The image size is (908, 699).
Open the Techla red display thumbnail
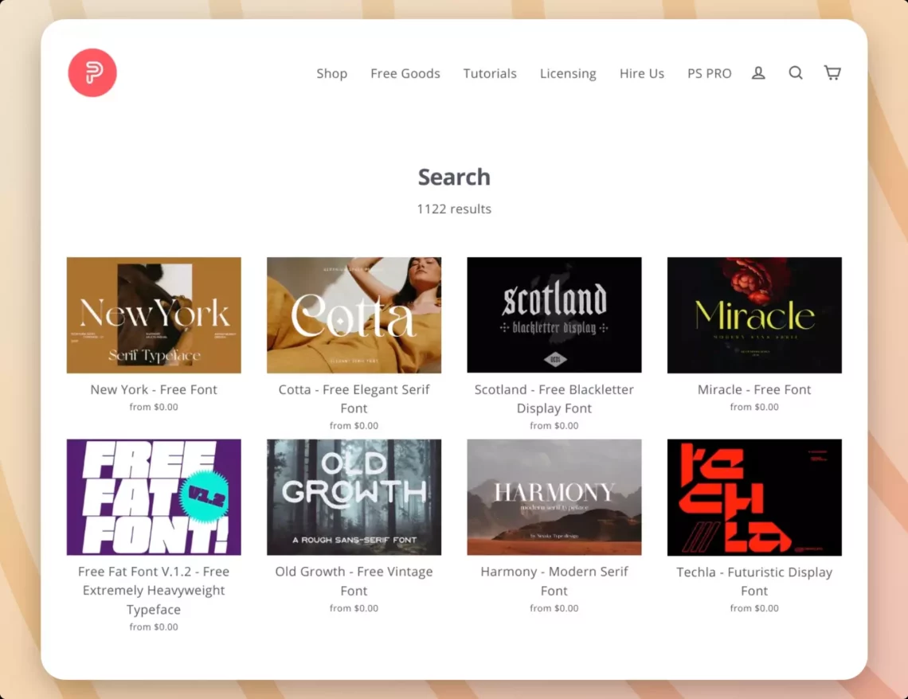pyautogui.click(x=754, y=497)
